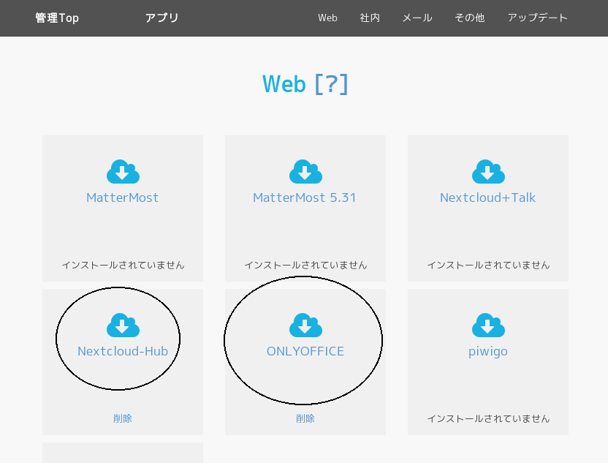608x463 pixels.
Task: Click the Nextcloud-Hub name link
Action: (123, 351)
